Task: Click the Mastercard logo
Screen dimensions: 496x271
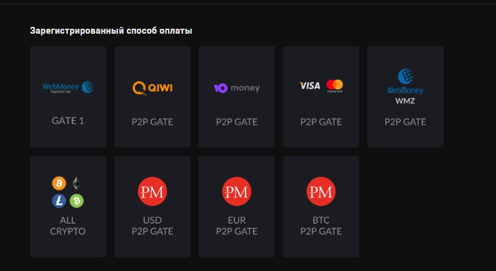Action: (335, 86)
